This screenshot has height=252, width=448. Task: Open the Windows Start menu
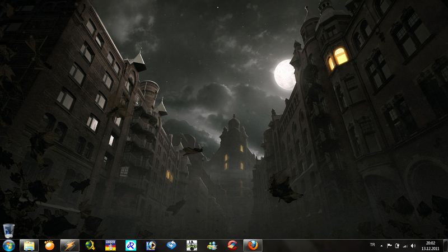(9, 245)
